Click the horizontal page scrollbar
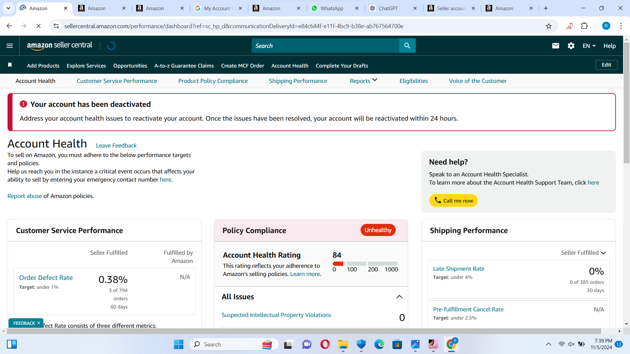The width and height of the screenshot is (630, 354). (304, 331)
